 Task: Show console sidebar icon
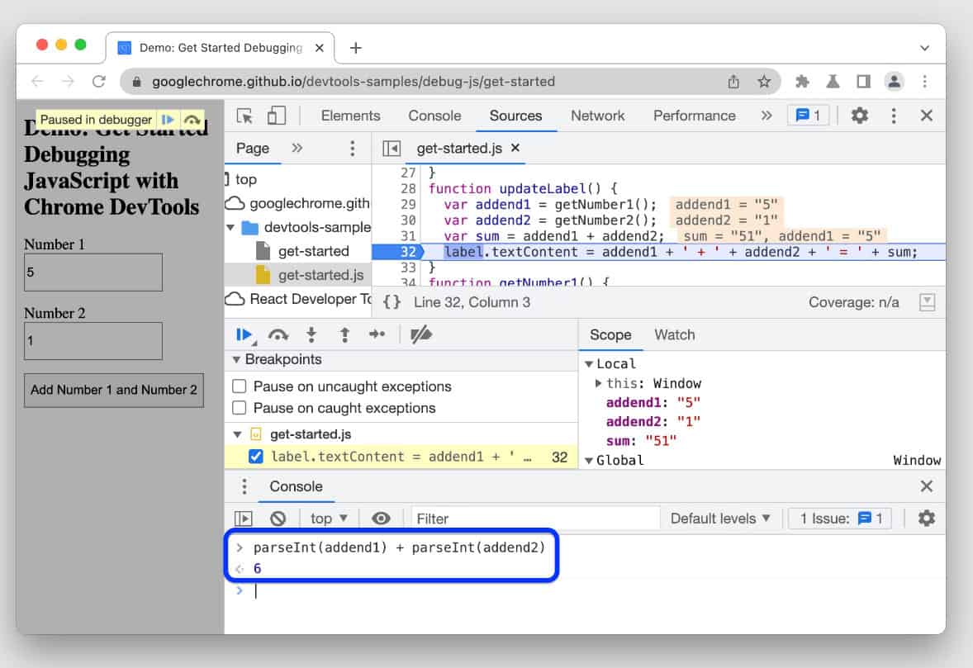(x=243, y=519)
